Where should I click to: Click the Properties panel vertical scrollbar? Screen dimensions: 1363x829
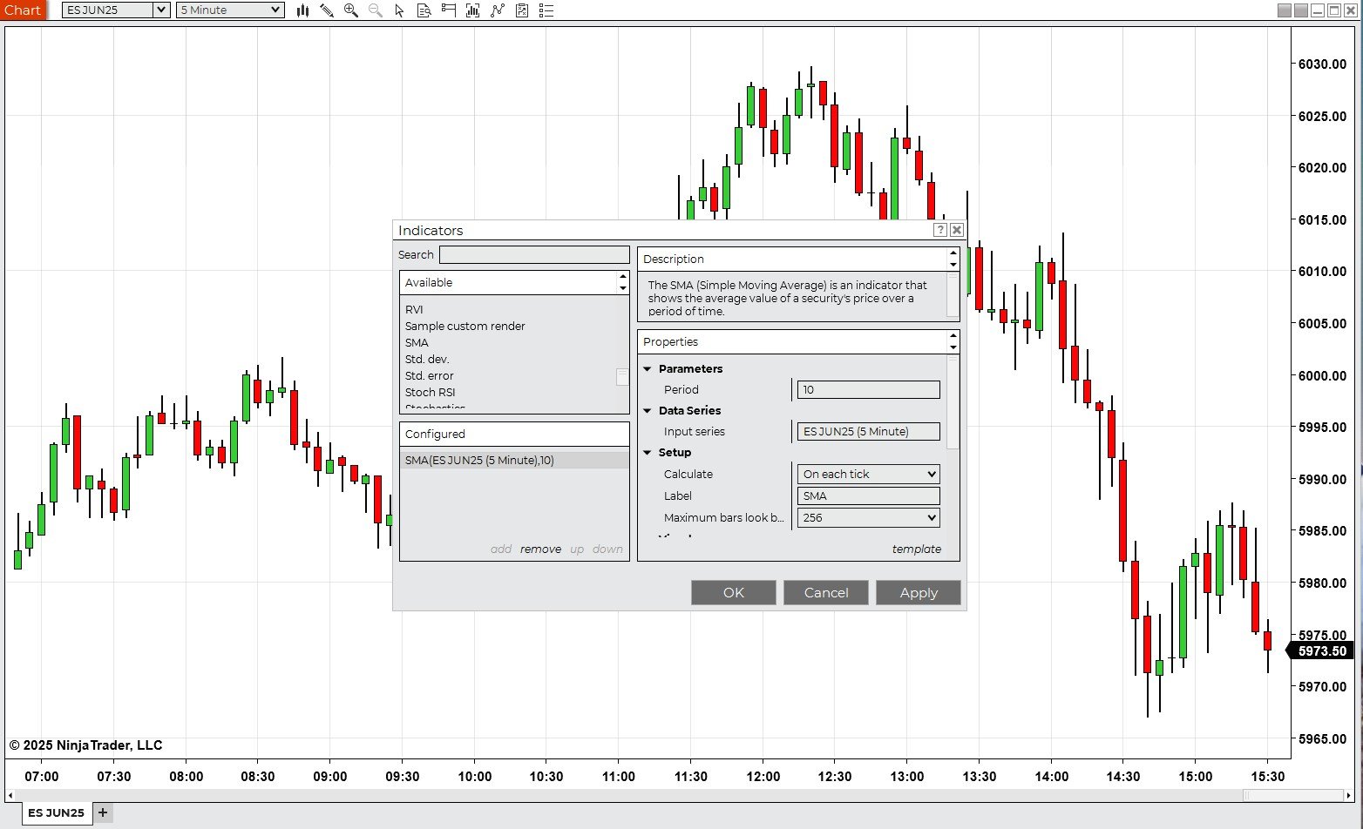pyautogui.click(x=953, y=402)
